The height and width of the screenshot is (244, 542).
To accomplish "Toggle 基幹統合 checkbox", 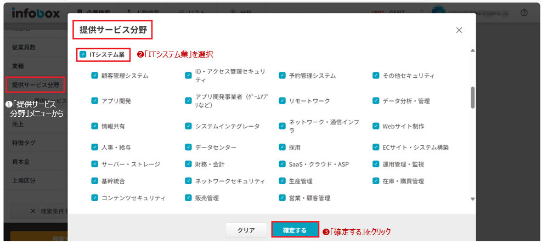I will click(x=94, y=181).
